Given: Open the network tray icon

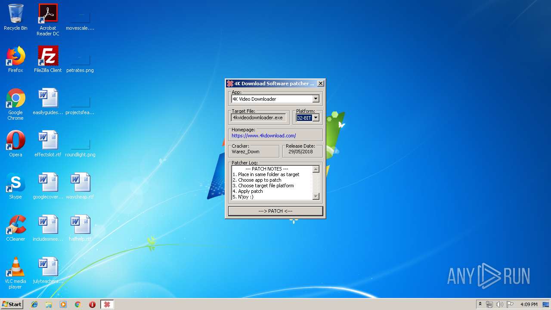Looking at the screenshot, I should point(489,304).
